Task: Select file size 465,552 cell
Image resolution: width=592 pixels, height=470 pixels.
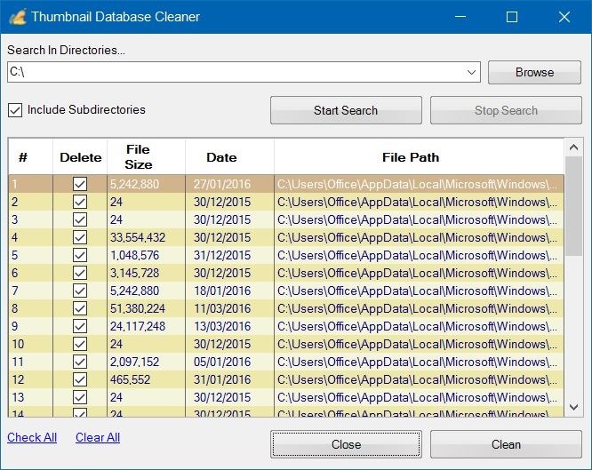Action: coord(146,379)
